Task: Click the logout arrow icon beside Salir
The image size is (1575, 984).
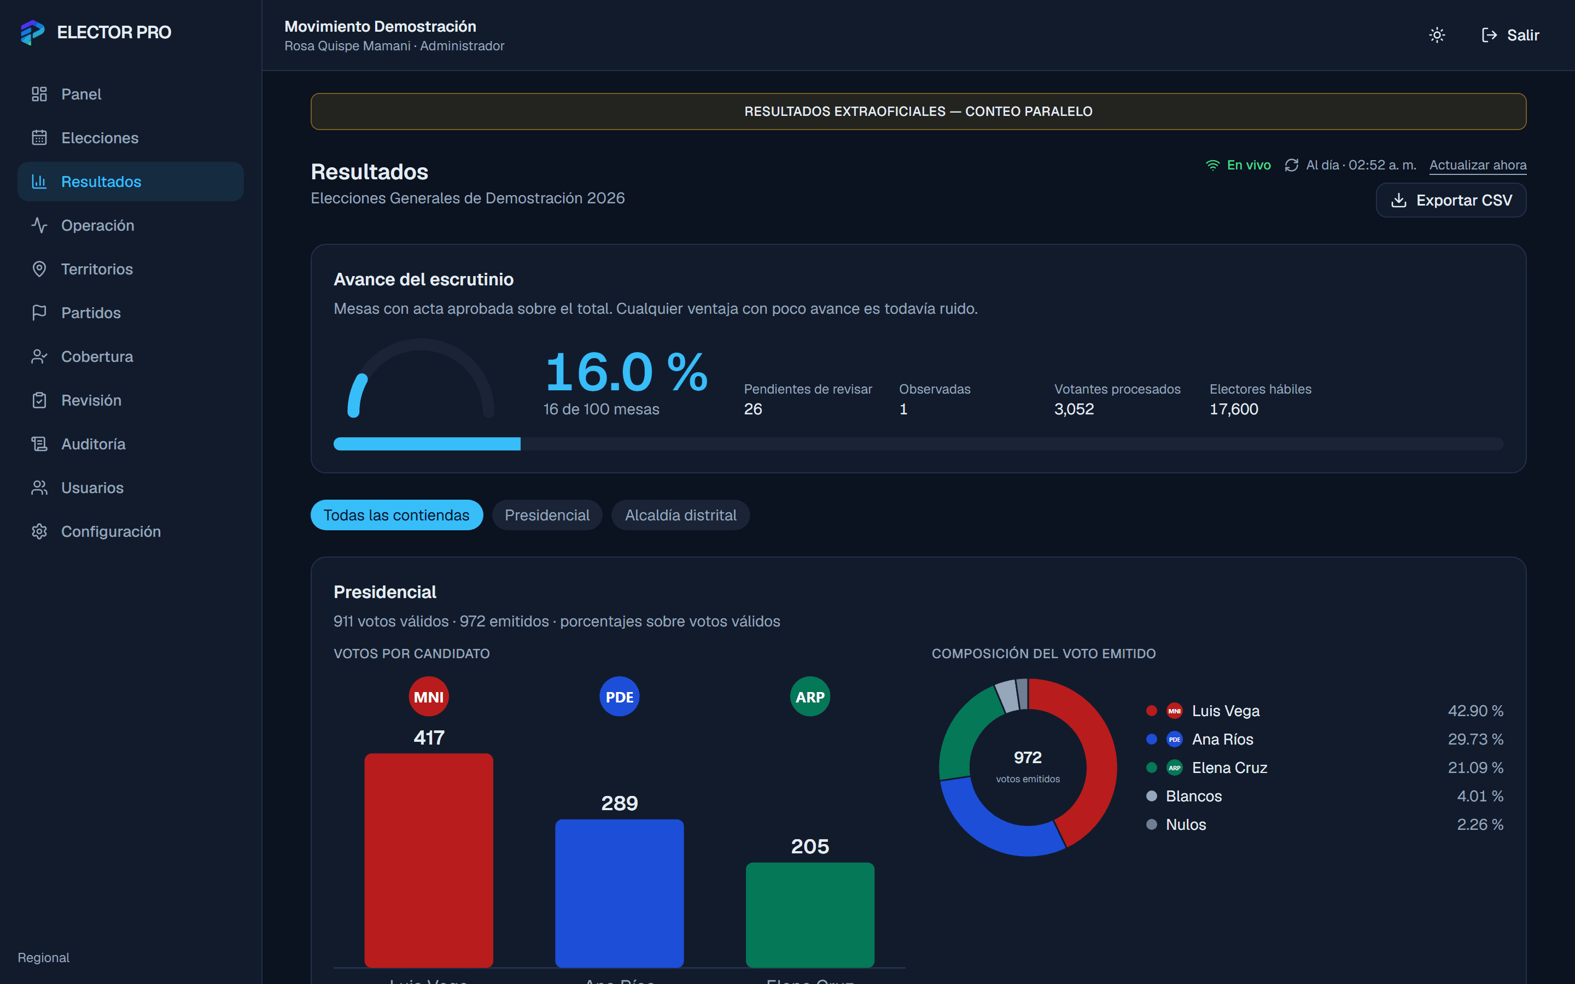Action: pos(1489,35)
